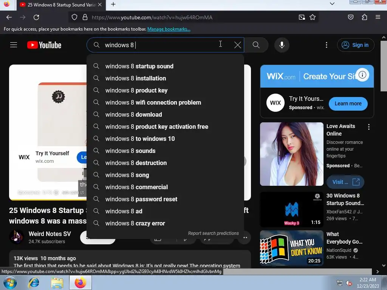The width and height of the screenshot is (387, 290).
Task: Open the more actions button under video
Action: point(245,238)
